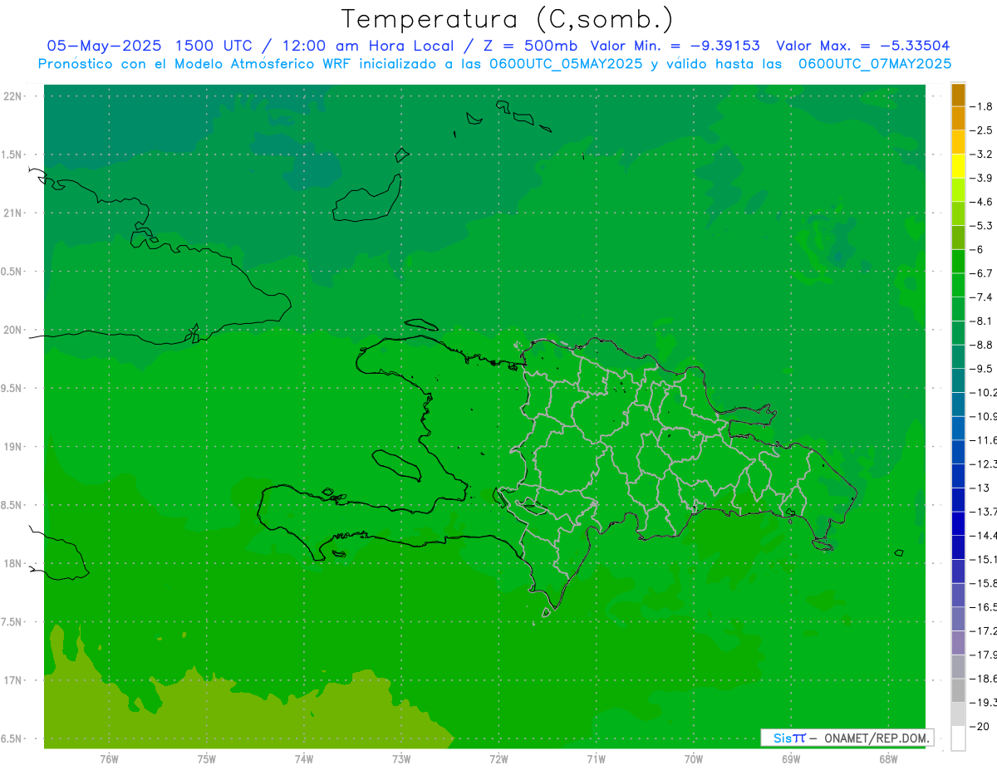Select the '9.5N' latitude label
The height and width of the screenshot is (770, 997).
(x=12, y=388)
